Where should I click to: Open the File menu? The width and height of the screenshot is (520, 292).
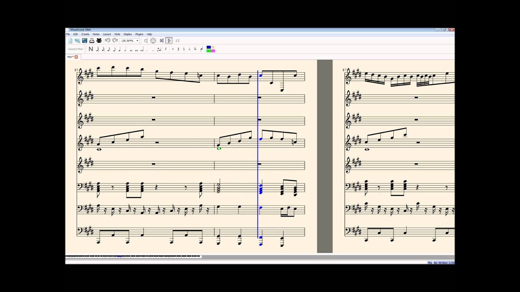coord(68,34)
